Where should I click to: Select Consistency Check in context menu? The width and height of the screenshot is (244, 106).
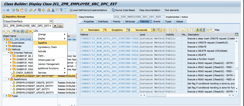click(x=50, y=47)
